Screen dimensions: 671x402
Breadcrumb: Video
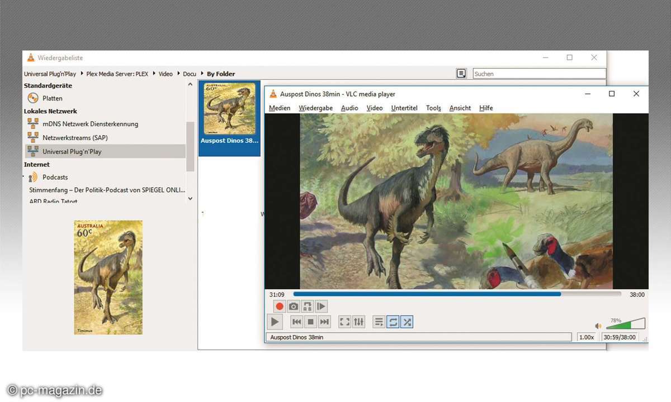[x=166, y=74]
